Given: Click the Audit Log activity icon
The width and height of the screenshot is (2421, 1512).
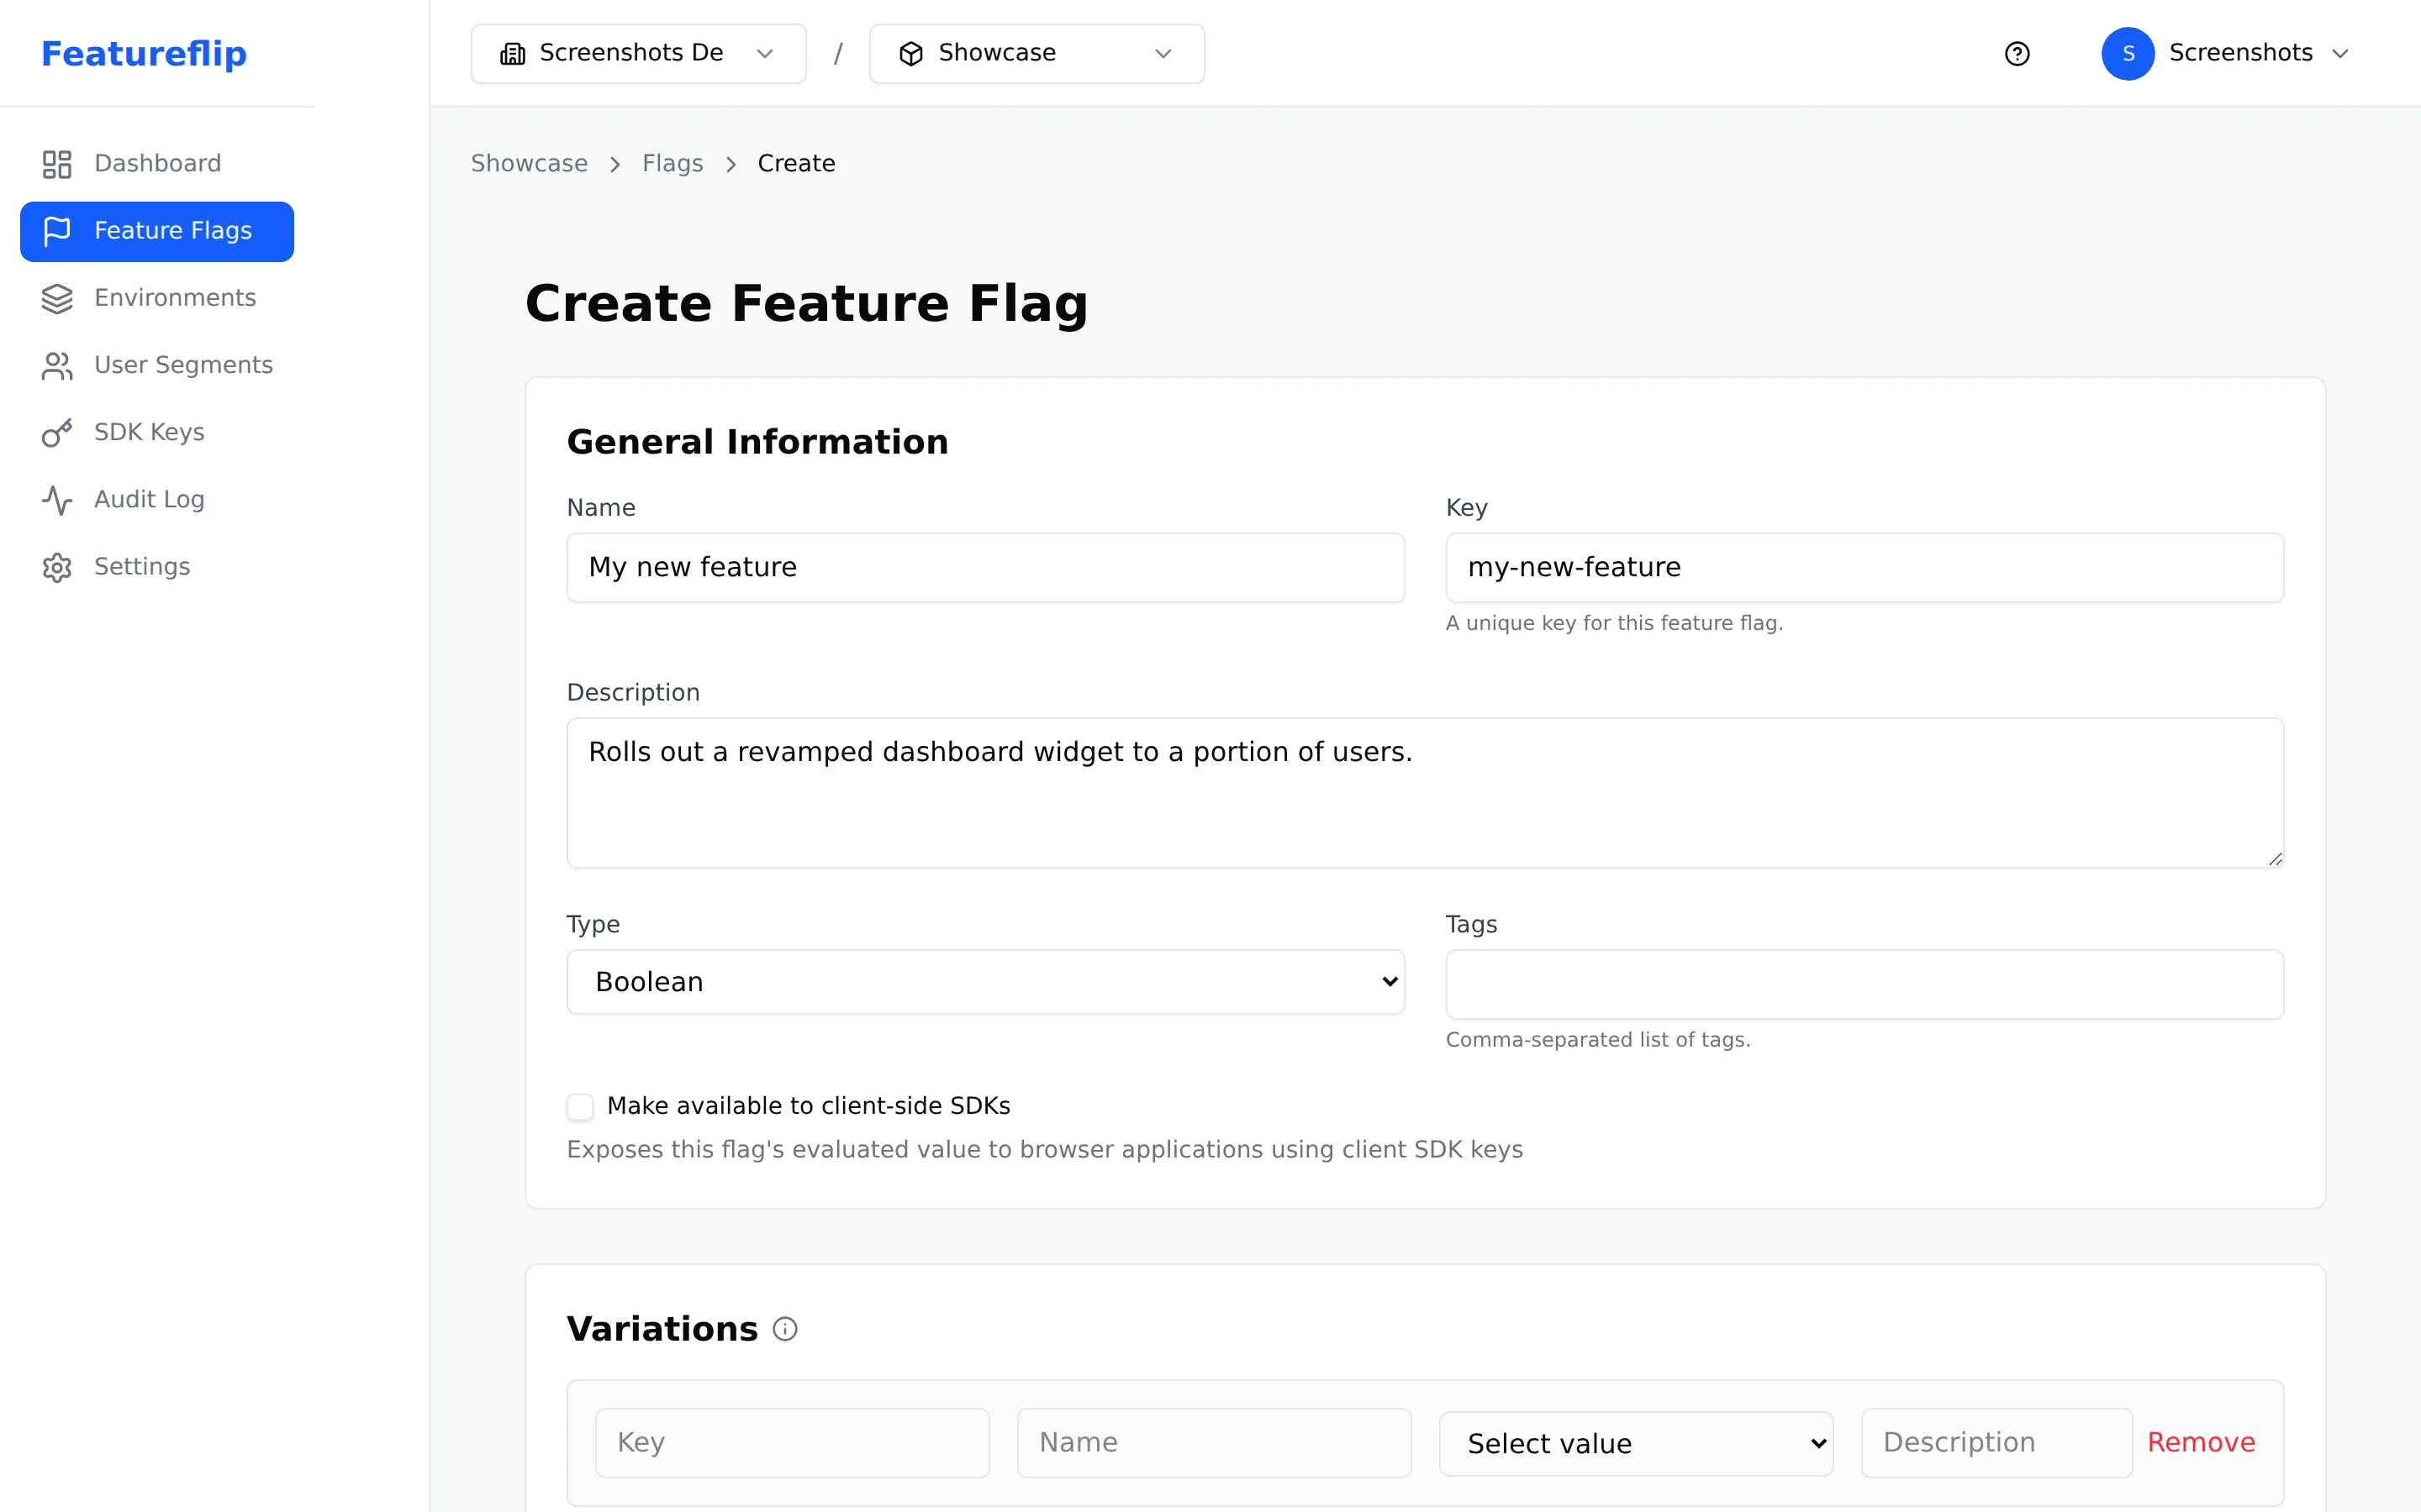Looking at the screenshot, I should [x=57, y=500].
